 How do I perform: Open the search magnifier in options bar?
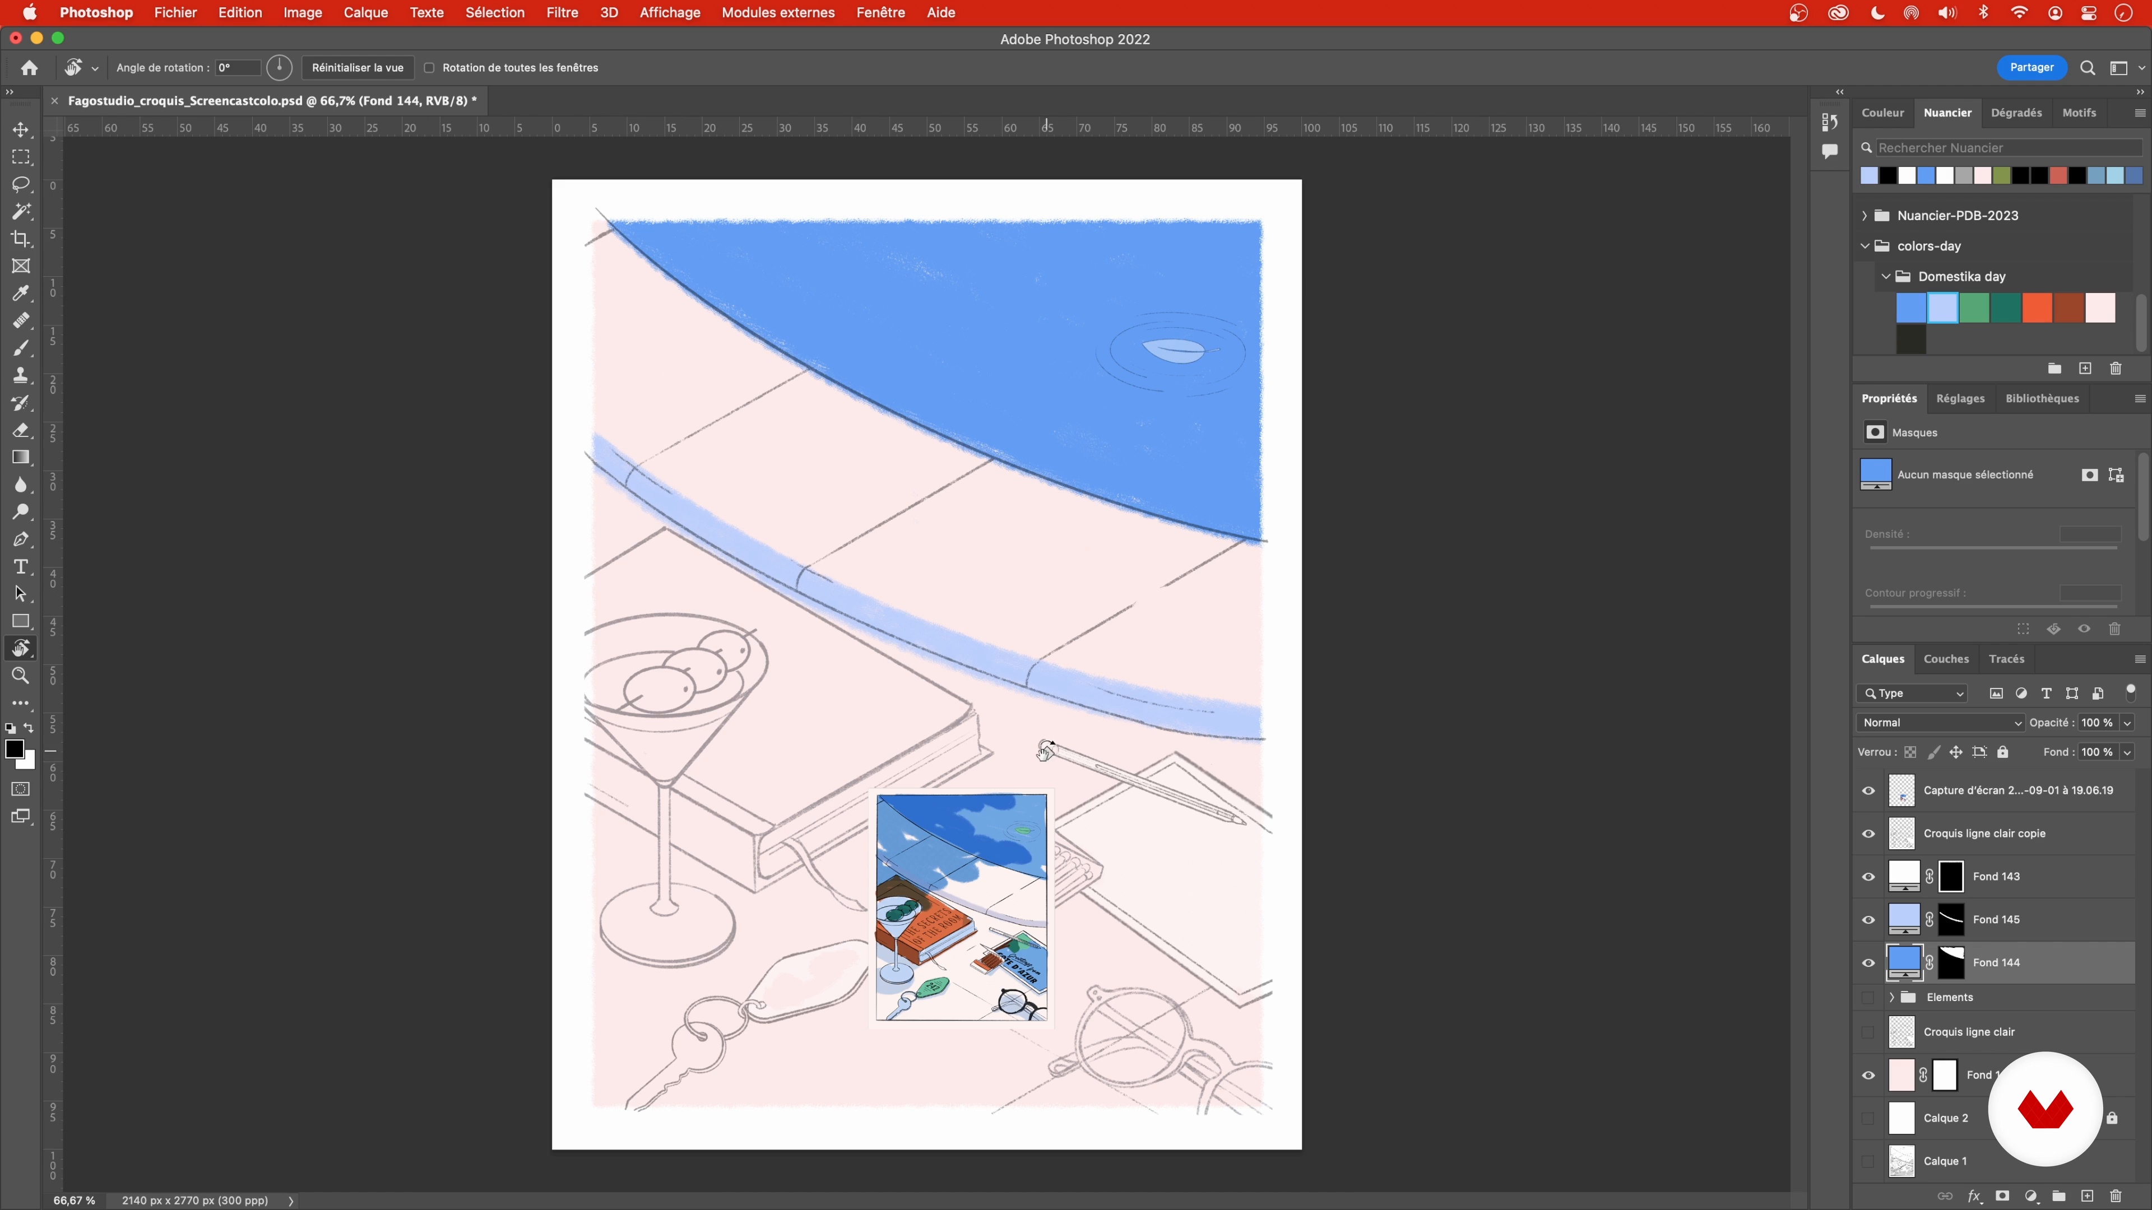pyautogui.click(x=2087, y=68)
